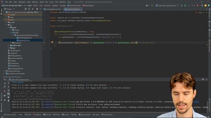
Task: Click the pin tab icon in Run panel
Action: pyautogui.click(x=5, y=100)
